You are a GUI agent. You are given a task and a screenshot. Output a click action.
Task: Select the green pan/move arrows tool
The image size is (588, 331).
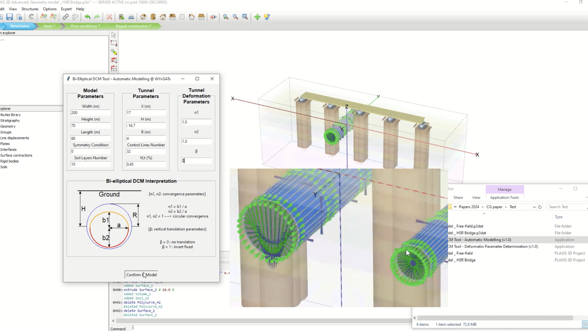coord(257,17)
